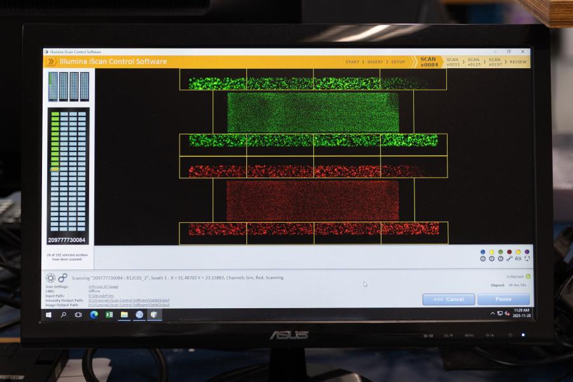Open Excel from the taskbar
573x382 pixels.
(109, 315)
